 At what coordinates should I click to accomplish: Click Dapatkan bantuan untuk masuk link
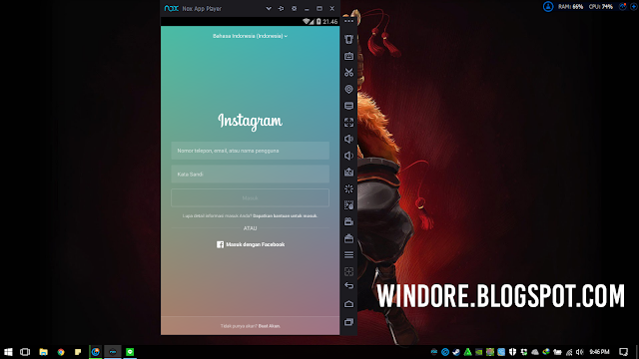pos(285,216)
